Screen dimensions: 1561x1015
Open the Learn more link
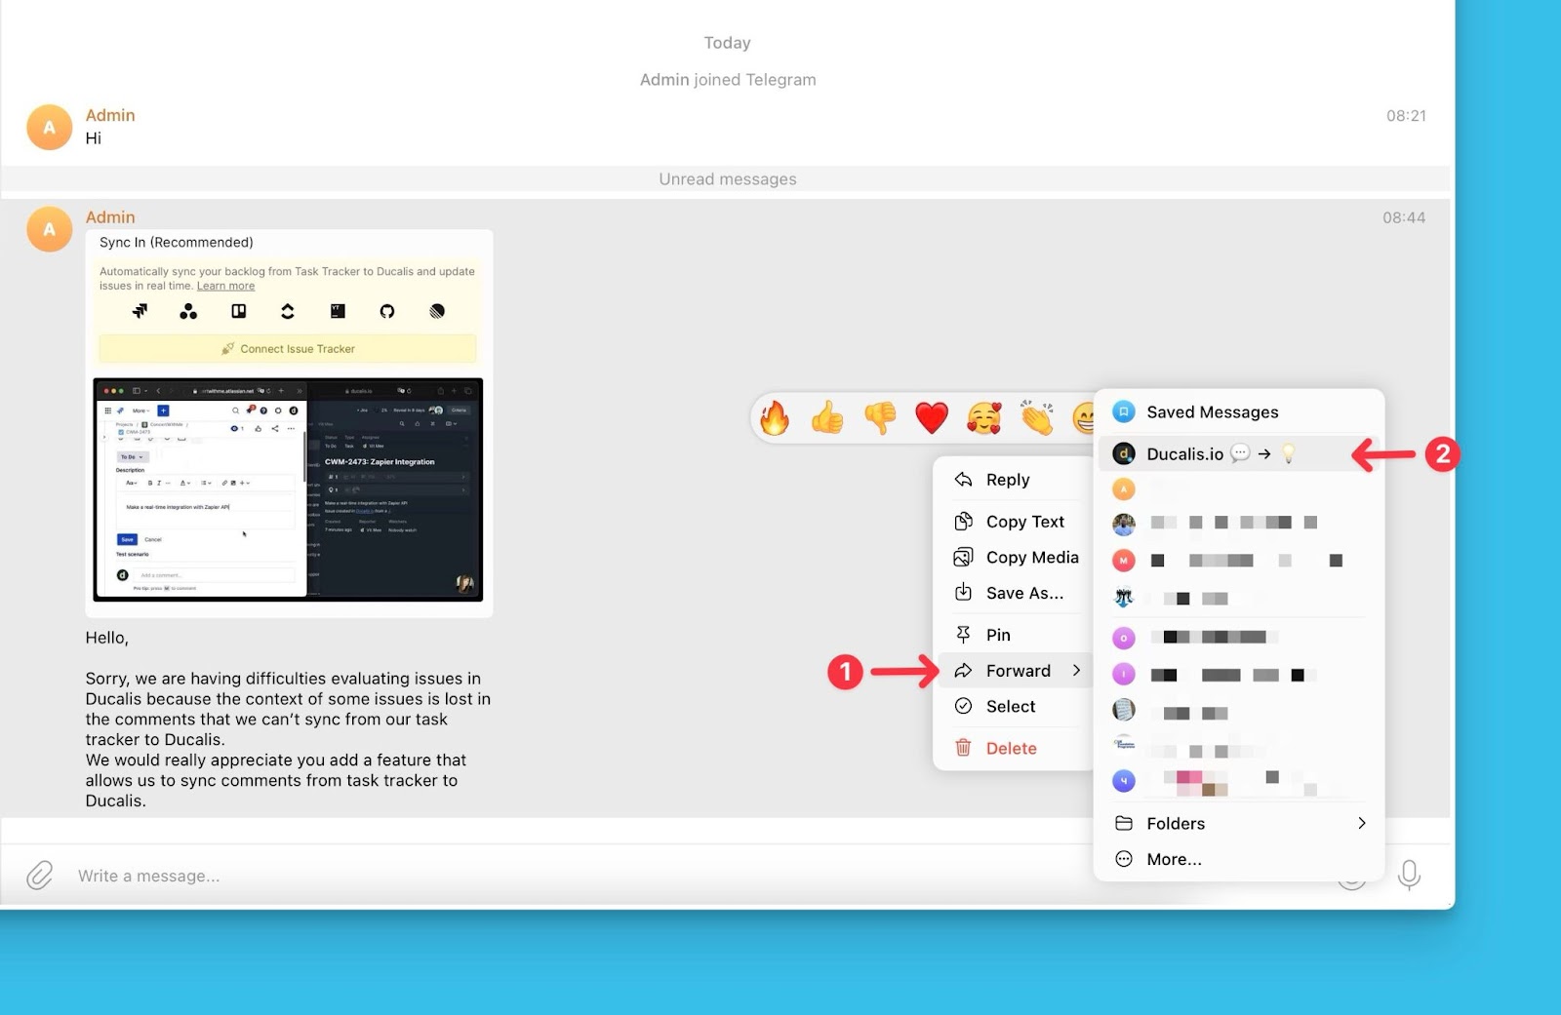[x=225, y=286]
